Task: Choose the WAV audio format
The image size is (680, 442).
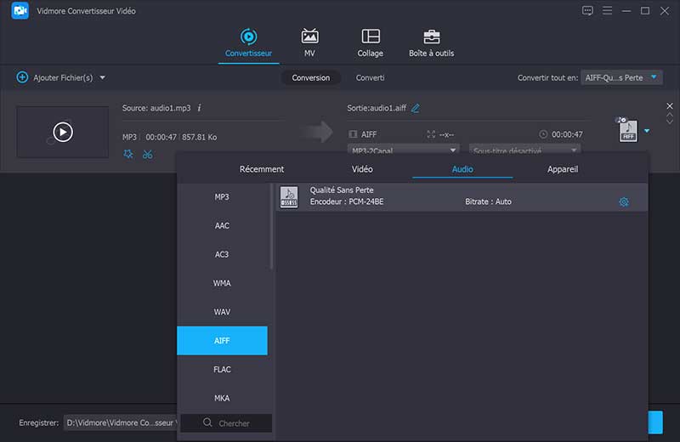Action: pyautogui.click(x=222, y=312)
